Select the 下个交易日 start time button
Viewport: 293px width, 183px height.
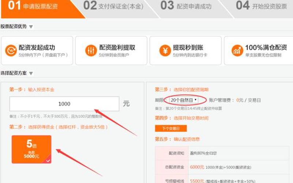tap(171, 128)
